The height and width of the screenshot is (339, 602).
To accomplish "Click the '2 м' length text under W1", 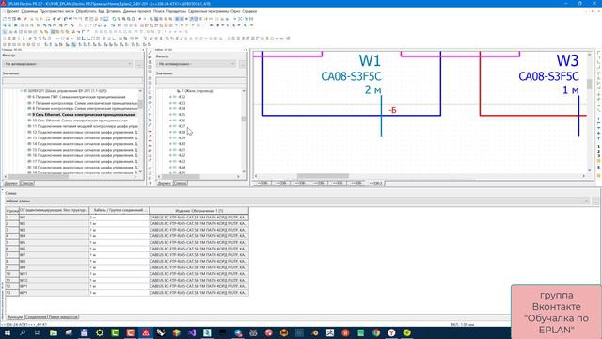I will point(372,90).
